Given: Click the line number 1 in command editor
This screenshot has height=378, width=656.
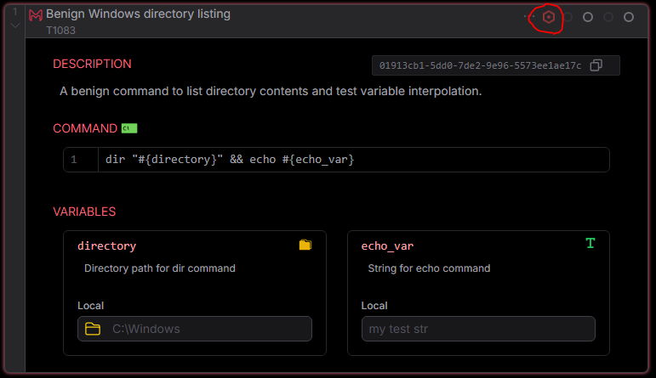Looking at the screenshot, I should pyautogui.click(x=74, y=160).
